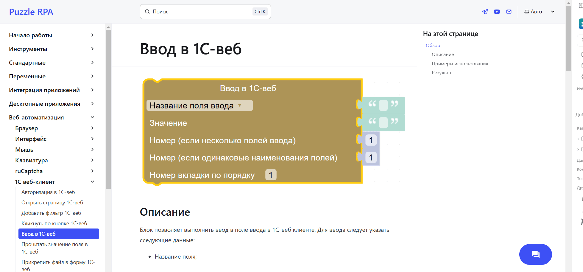The image size is (583, 272).
Task: Open the floating chat support bubble
Action: click(x=535, y=254)
